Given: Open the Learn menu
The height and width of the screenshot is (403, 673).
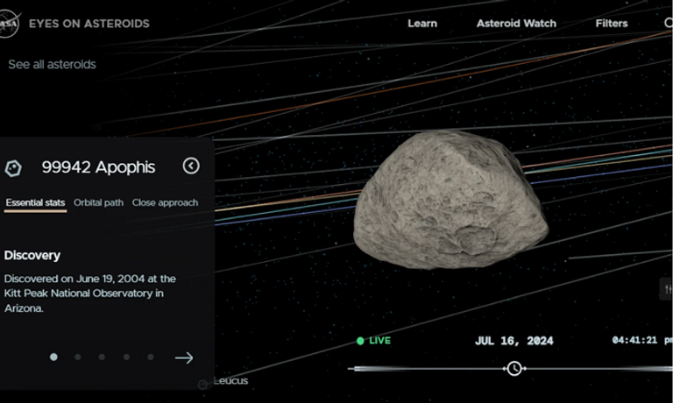Looking at the screenshot, I should coord(422,24).
